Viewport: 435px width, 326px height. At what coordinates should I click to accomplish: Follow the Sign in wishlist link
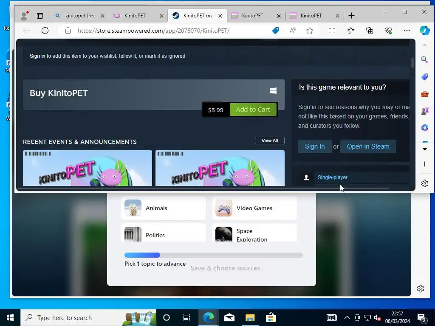coord(37,56)
